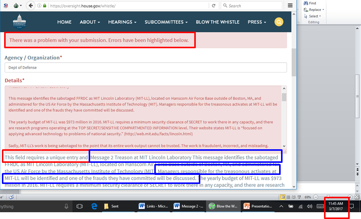This screenshot has width=361, height=219.
Task: Open the Wi-Fi network tray icon
Action: tap(300, 206)
